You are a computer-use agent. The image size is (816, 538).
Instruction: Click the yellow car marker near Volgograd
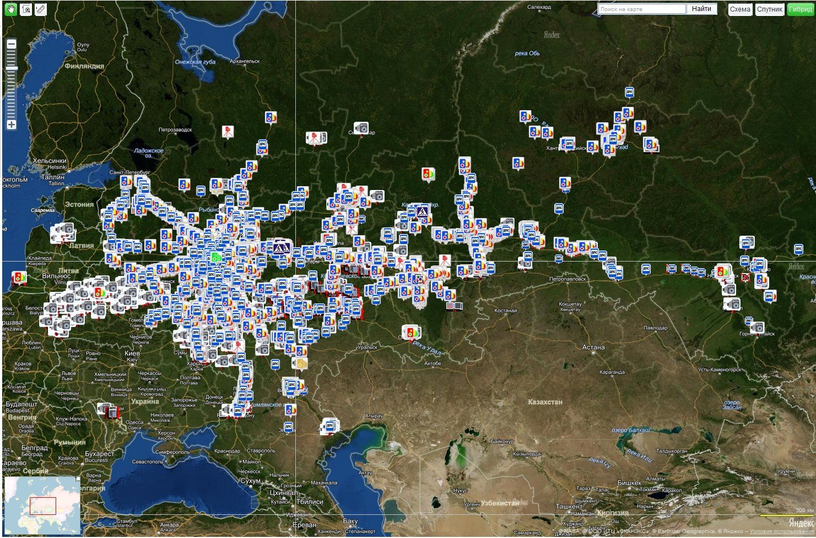(x=301, y=363)
